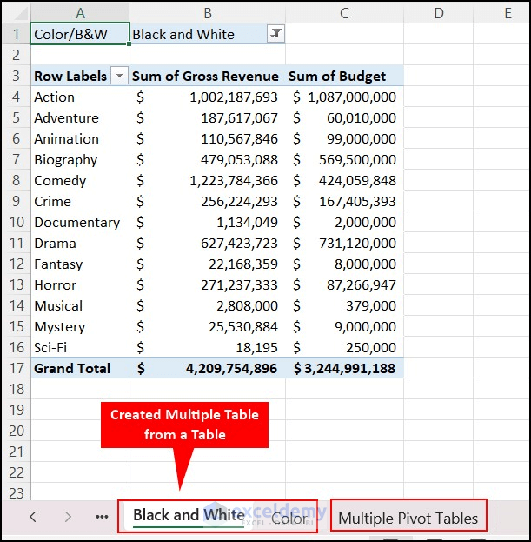Select the Biography row label
This screenshot has height=542, width=531.
(65, 160)
